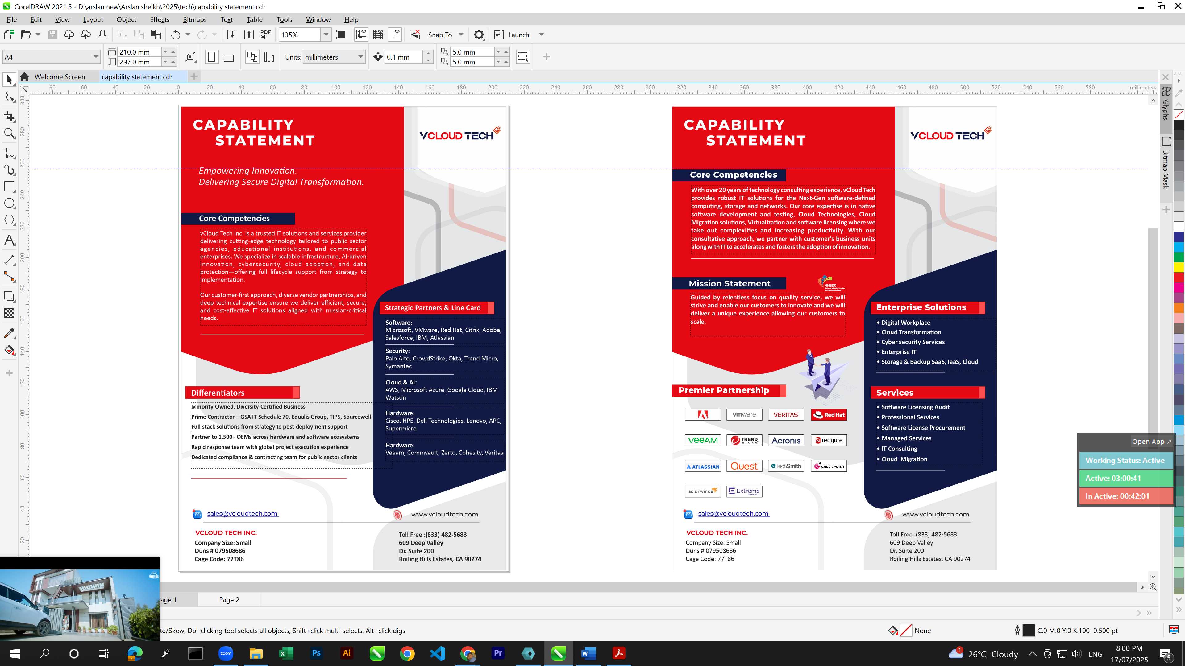This screenshot has height=666, width=1185.
Task: Toggle the Show grid button
Action: 378,35
